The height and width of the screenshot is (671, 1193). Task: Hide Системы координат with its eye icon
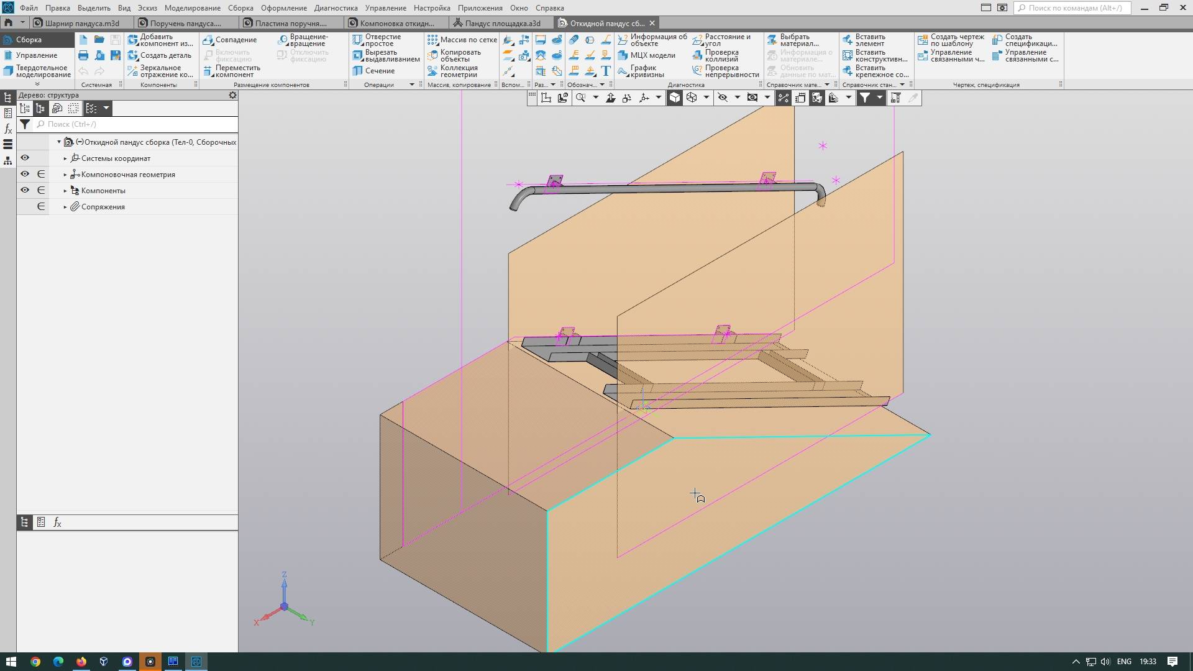[25, 158]
